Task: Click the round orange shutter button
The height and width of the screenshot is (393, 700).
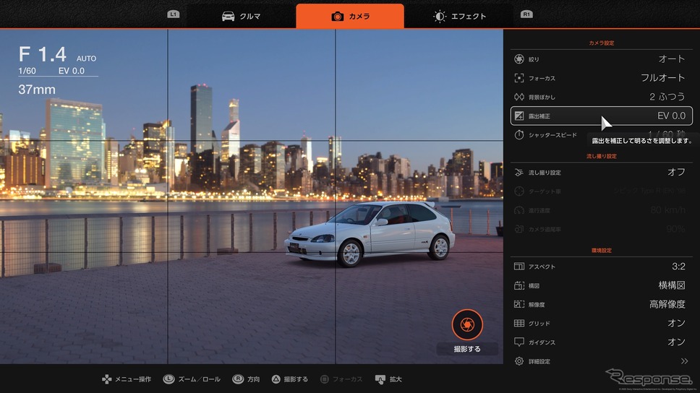Action: 467,325
